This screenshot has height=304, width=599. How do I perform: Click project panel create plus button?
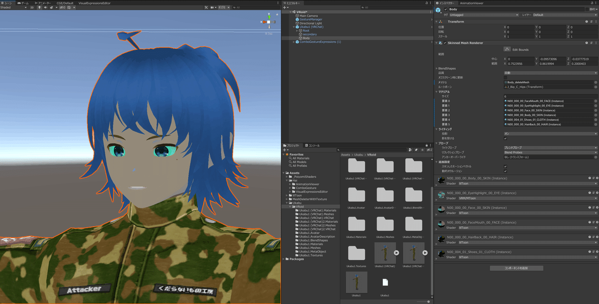click(286, 150)
